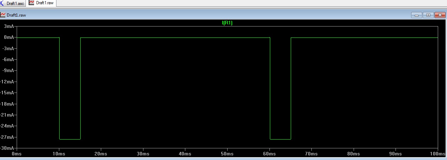This screenshot has width=447, height=160.
Task: Click the waveform icon on the Draft1.raw tab
Action: [x=32, y=3]
